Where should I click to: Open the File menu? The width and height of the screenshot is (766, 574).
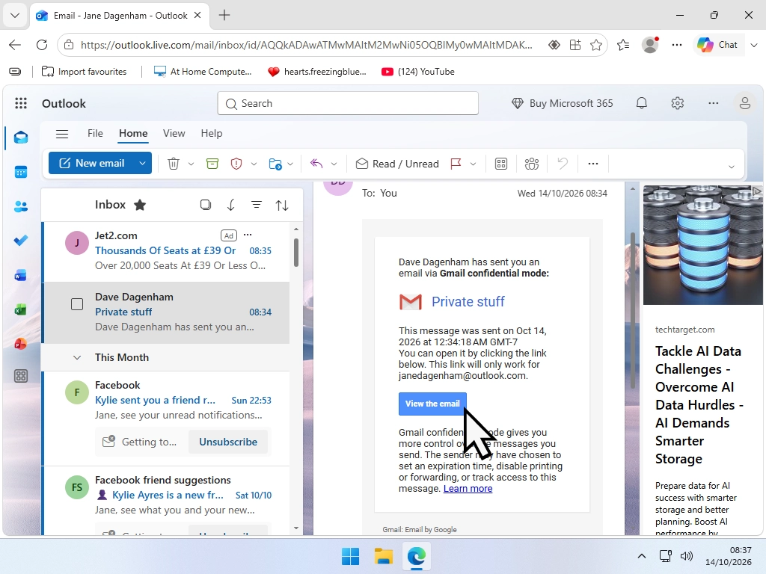95,133
